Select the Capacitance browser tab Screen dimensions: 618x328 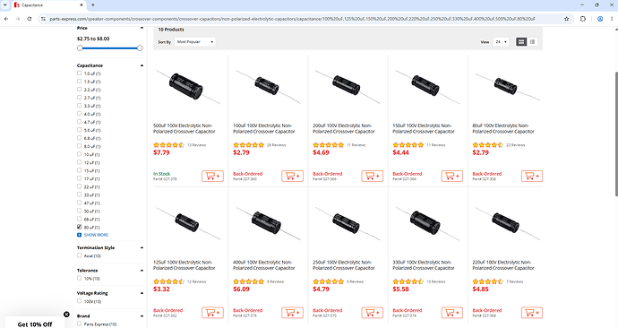point(43,5)
